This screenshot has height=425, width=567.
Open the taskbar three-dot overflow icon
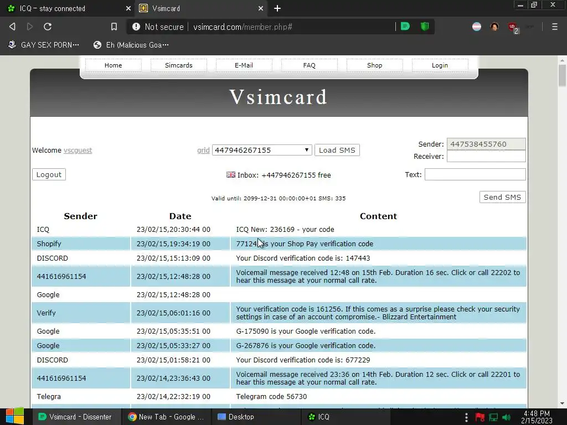click(466, 417)
